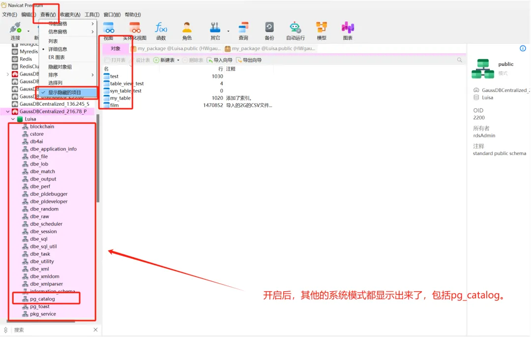
Task: Open the 自动运行 automation toolbar icon
Action: tap(295, 28)
